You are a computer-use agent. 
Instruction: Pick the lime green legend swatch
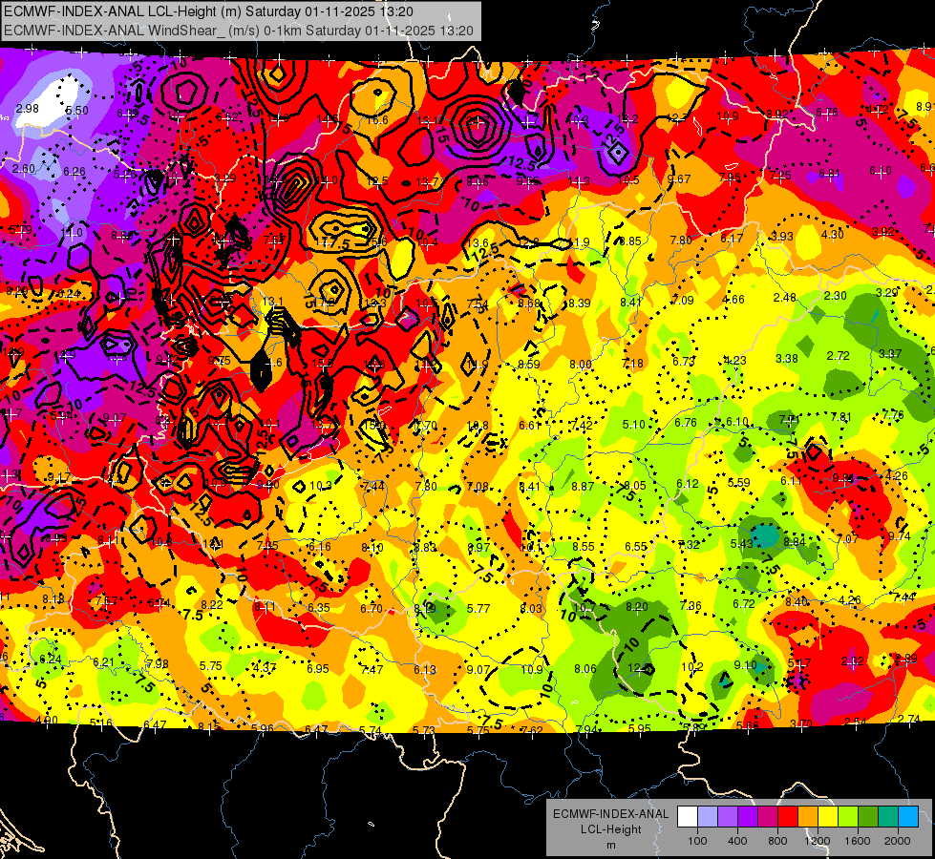[x=848, y=817]
